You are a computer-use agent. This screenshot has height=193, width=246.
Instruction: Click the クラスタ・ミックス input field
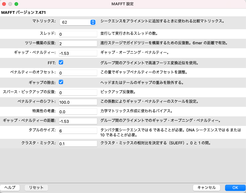[78, 144]
